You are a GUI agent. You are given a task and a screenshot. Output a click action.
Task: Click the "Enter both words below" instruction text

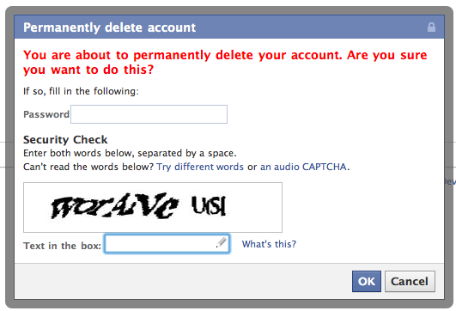pos(130,153)
